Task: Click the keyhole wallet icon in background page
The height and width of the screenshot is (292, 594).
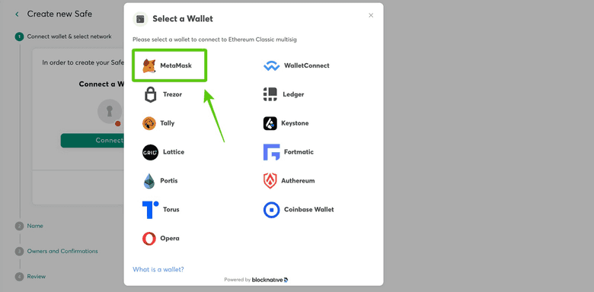Action: [110, 112]
